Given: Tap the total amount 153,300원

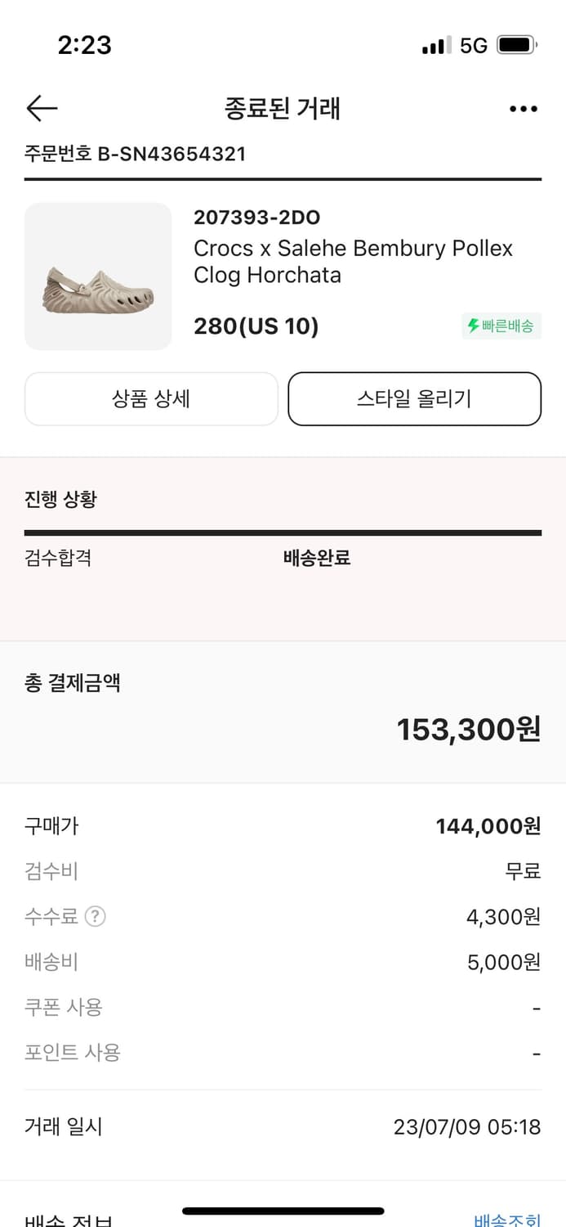Looking at the screenshot, I should (x=468, y=729).
